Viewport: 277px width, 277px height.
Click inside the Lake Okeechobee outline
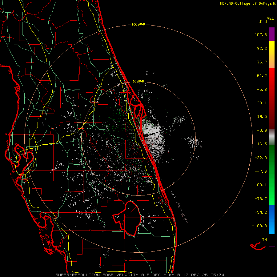(x=132, y=218)
